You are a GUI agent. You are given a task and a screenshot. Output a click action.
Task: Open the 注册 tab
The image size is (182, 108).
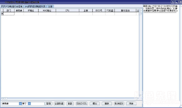point(50,7)
